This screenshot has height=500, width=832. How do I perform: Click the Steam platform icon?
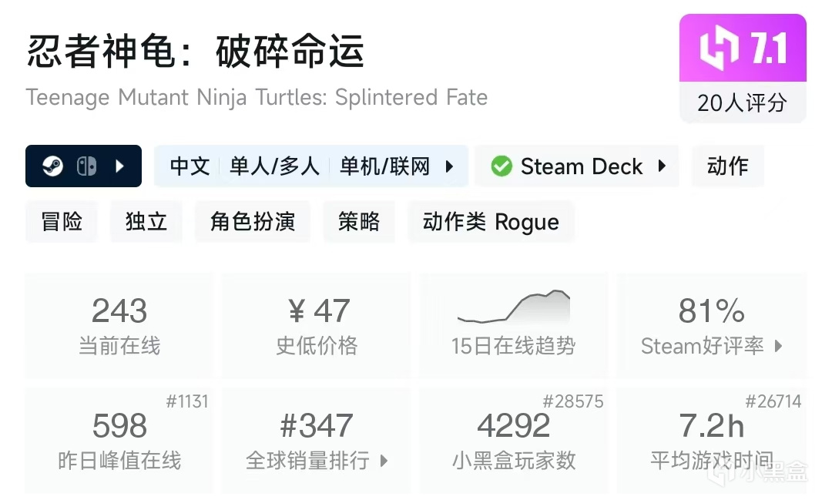coord(52,166)
